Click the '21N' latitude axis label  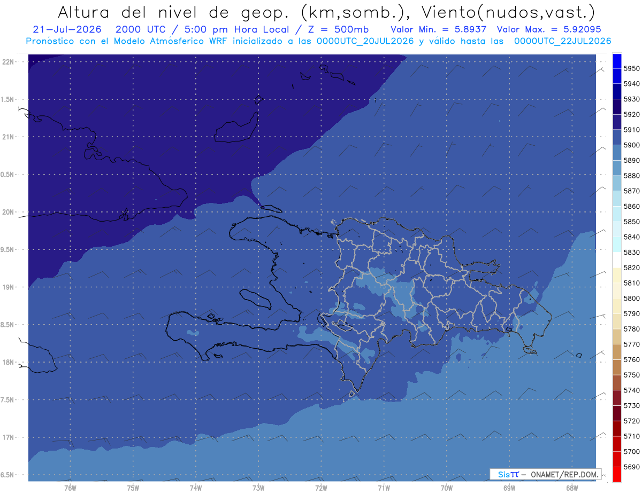(x=8, y=137)
